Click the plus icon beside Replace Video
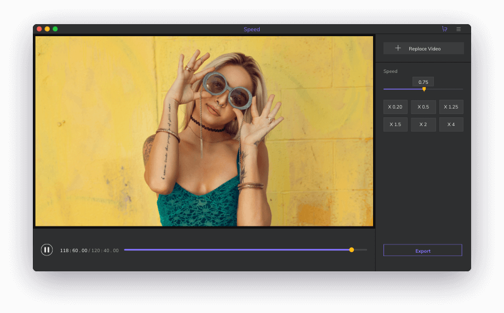Image resolution: width=504 pixels, height=313 pixels. pos(398,48)
